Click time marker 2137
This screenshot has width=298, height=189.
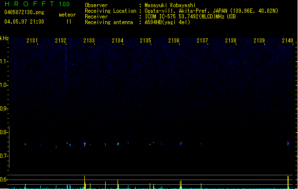(202, 41)
